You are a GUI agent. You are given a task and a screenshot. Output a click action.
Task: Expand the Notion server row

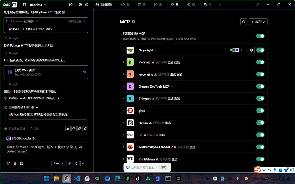click(x=123, y=123)
